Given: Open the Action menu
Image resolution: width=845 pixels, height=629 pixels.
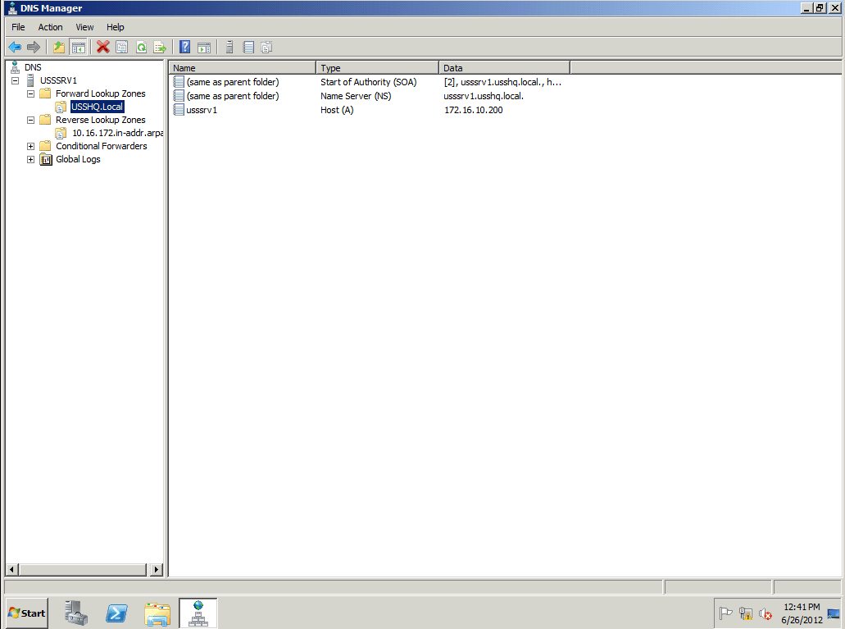Looking at the screenshot, I should (x=50, y=27).
